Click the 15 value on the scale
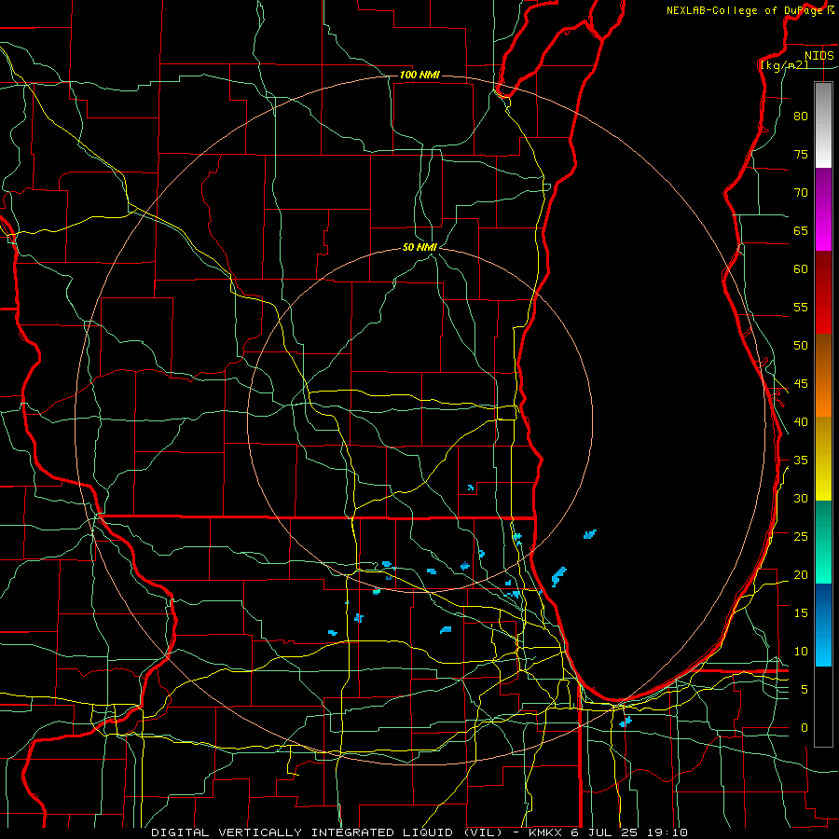Viewport: 839px width, 839px height. click(x=801, y=613)
